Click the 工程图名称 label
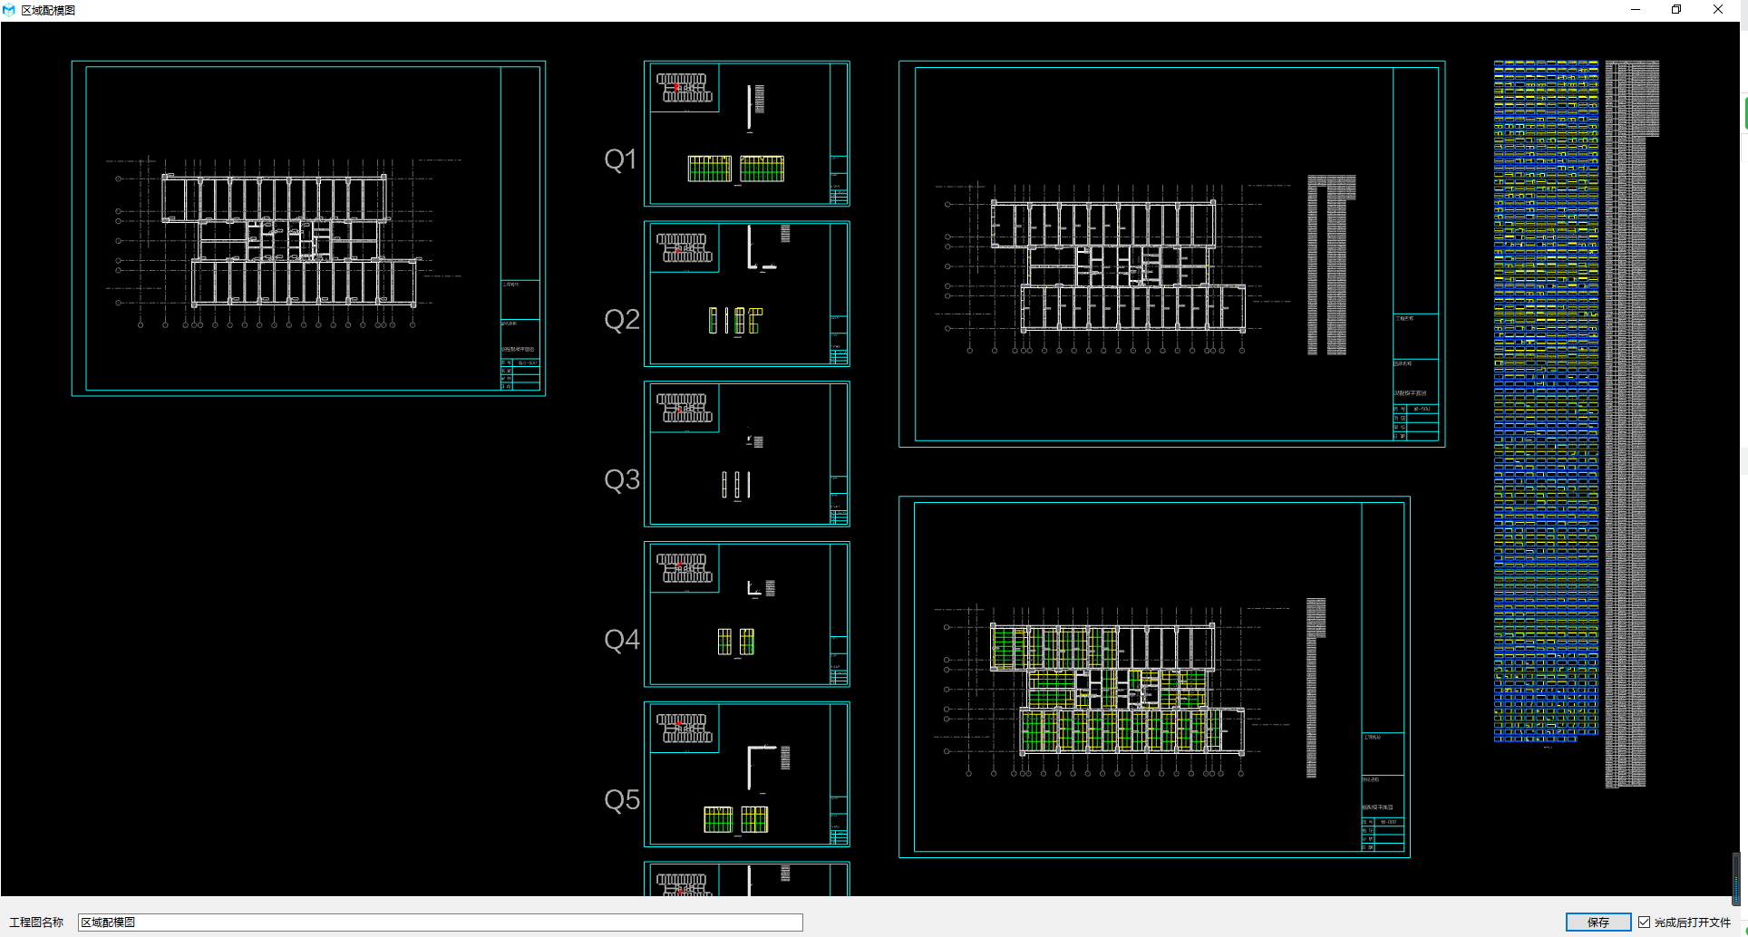 pos(36,922)
